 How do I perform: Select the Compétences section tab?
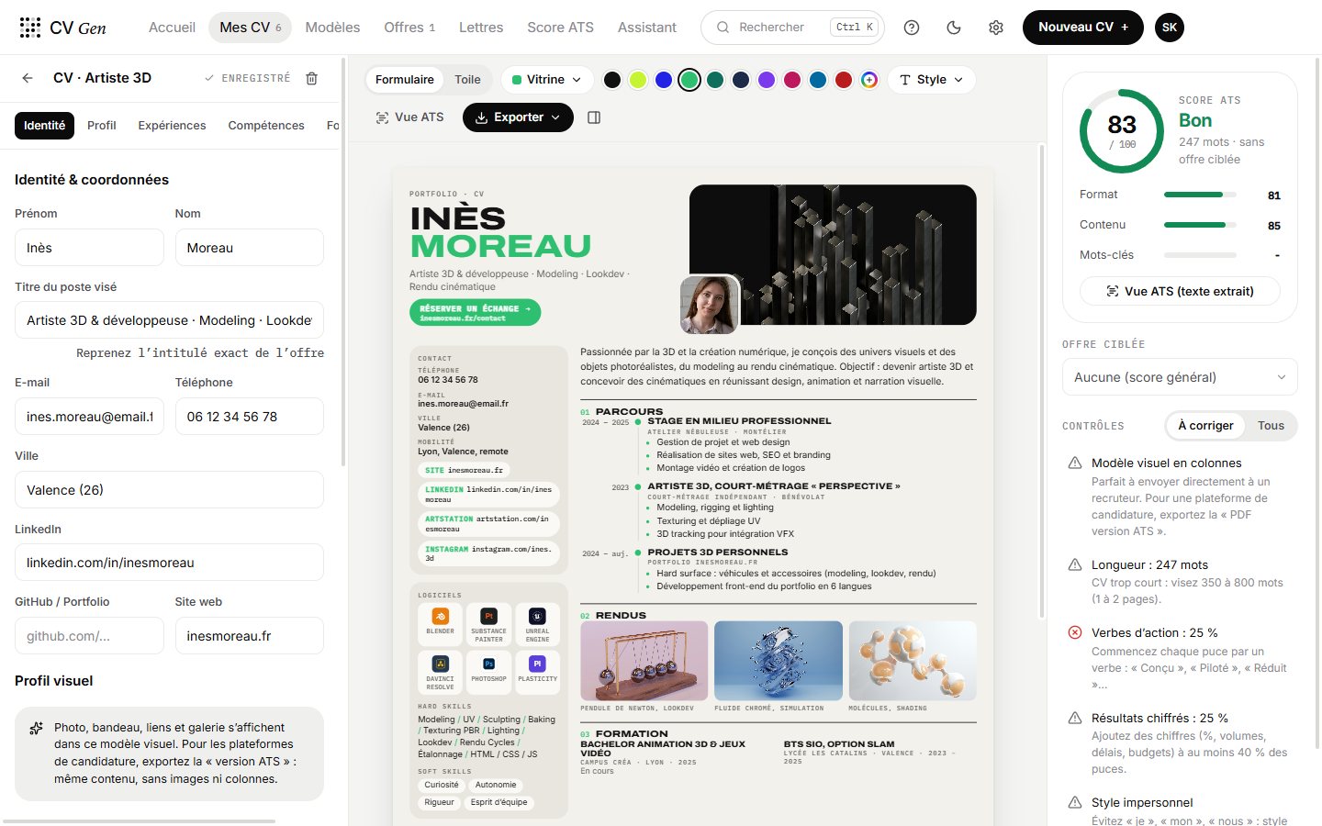[266, 126]
